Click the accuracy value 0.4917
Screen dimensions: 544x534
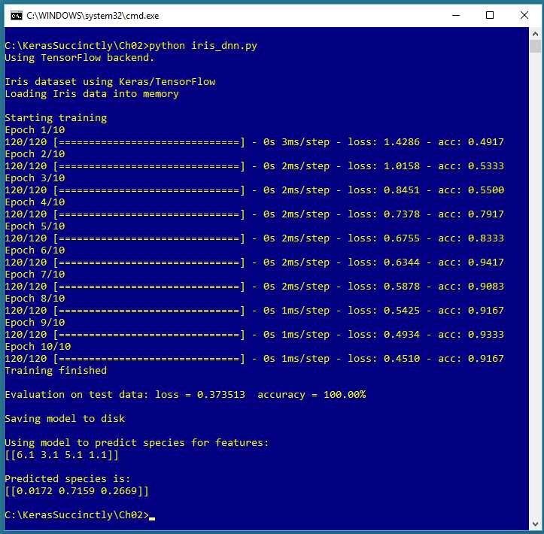(x=486, y=142)
